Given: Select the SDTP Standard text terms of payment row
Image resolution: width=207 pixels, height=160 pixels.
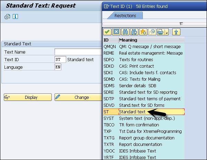Looking at the screenshot, I should click(144, 99).
